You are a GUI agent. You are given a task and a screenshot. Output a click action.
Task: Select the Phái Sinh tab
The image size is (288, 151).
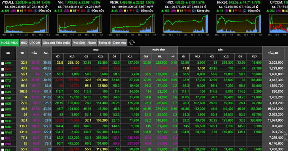click(78, 43)
